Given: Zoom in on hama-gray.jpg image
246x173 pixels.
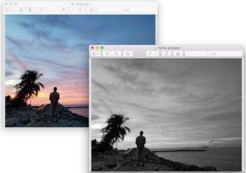Looking at the screenshot, I should pyautogui.click(x=116, y=54).
